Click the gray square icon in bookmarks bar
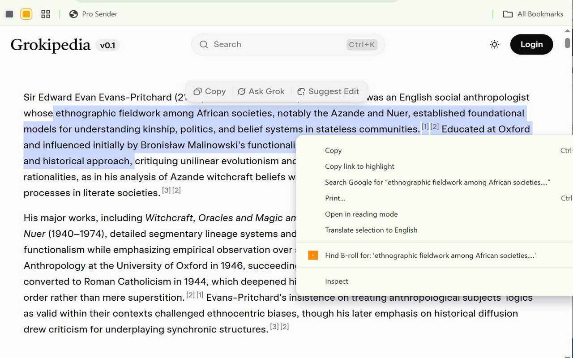This screenshot has width=573, height=358. click(9, 14)
